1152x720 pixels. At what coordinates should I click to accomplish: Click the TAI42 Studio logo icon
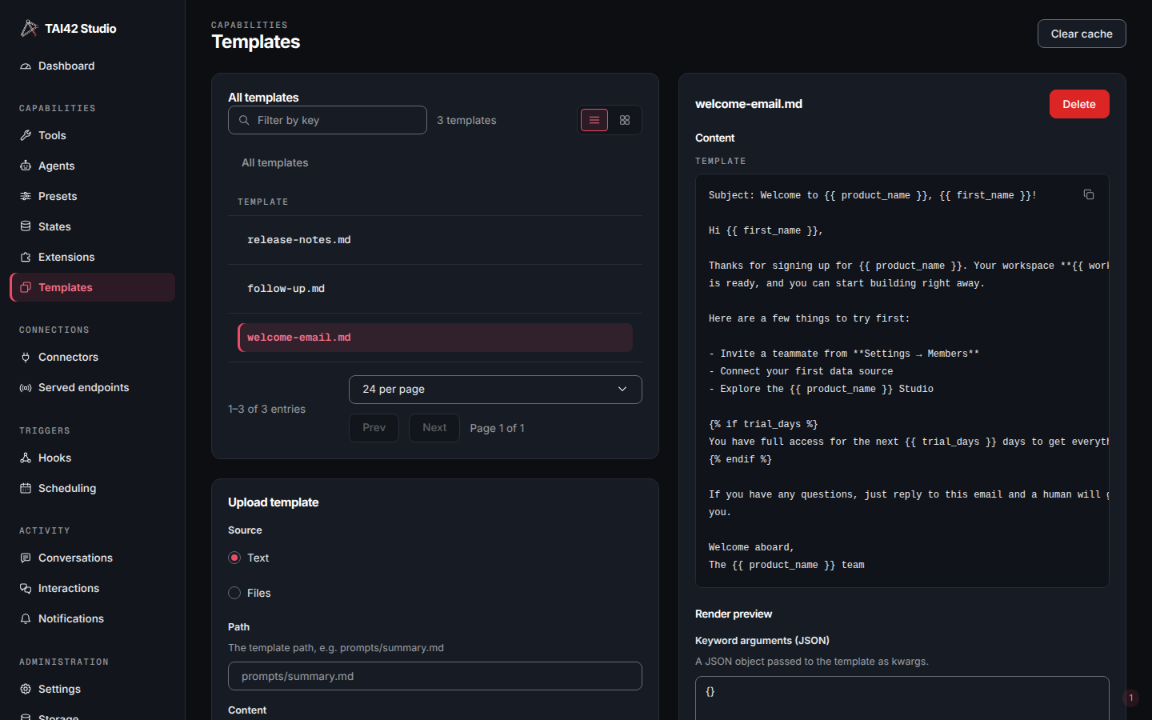pos(29,28)
